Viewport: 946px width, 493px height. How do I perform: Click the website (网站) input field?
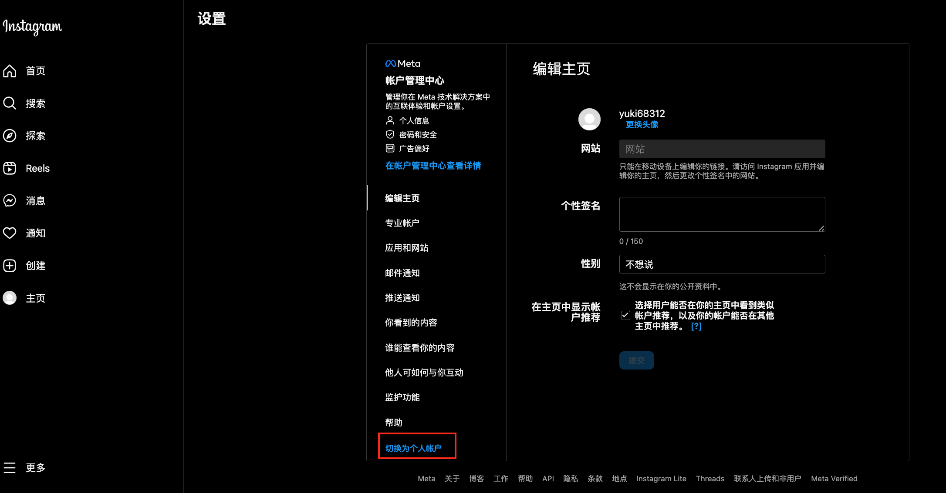722,149
